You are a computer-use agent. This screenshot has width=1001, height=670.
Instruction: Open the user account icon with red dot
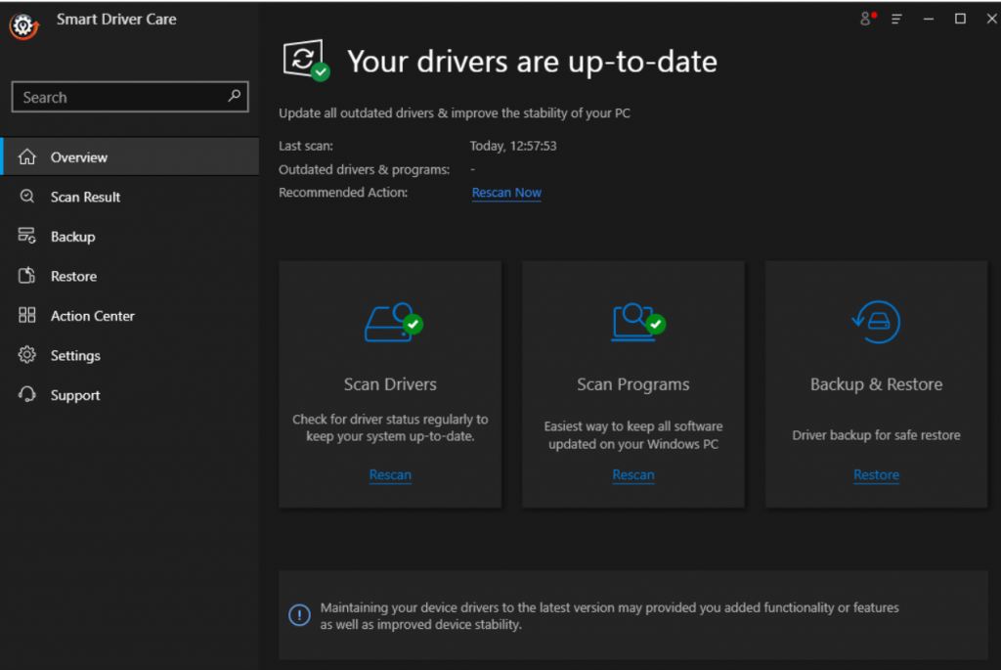point(867,19)
